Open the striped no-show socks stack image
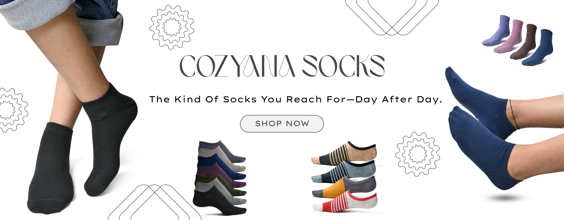 tap(344, 176)
